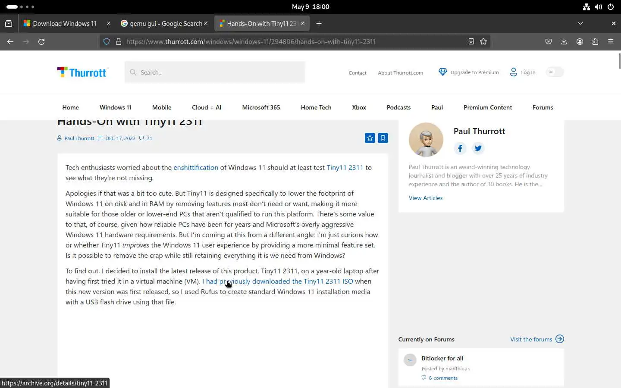Open the Forums nav menu
The image size is (621, 388).
pos(543,107)
